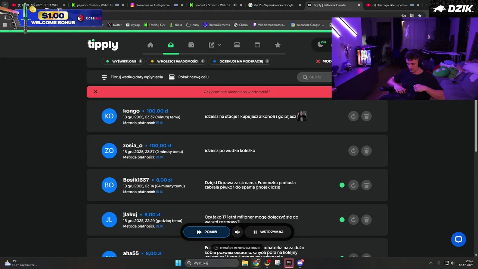
Task: Click the WSTRZYMAJ pause button
Action: pyautogui.click(x=268, y=232)
